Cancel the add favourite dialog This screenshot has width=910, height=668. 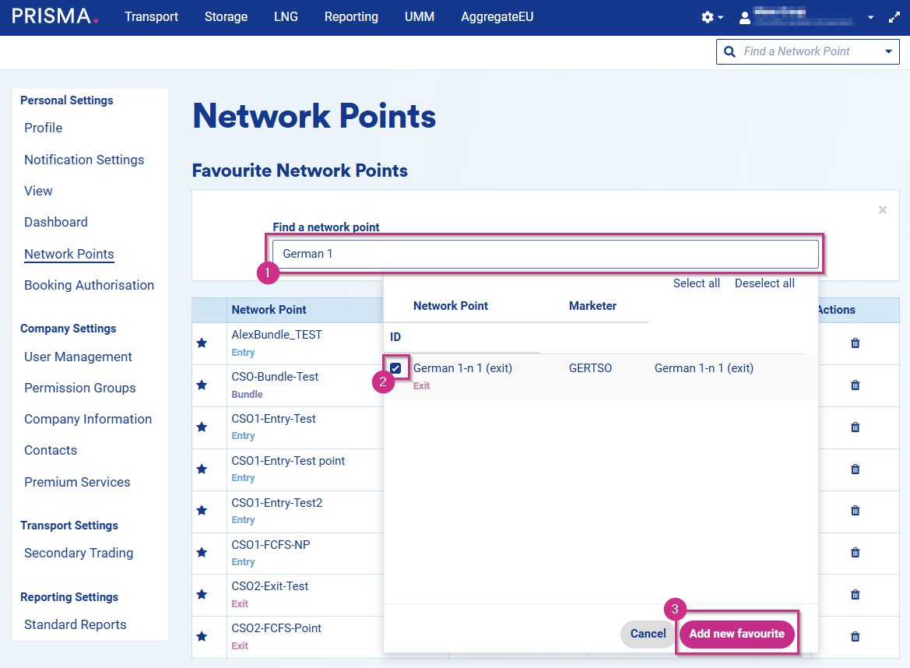tap(648, 634)
